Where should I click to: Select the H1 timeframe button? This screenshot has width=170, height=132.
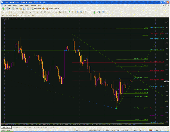(x=18, y=16)
